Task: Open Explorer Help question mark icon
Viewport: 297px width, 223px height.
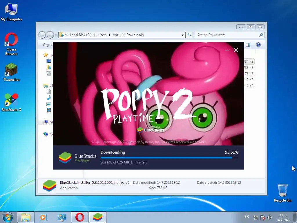Action: (x=258, y=45)
